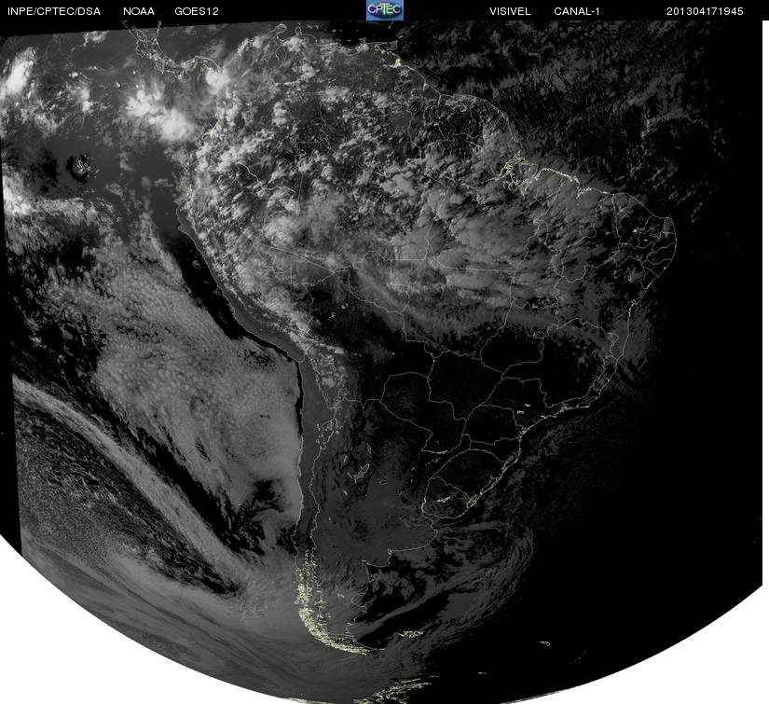Click the VISIVEL channel type label
Image resolution: width=769 pixels, height=704 pixels.
coord(510,11)
